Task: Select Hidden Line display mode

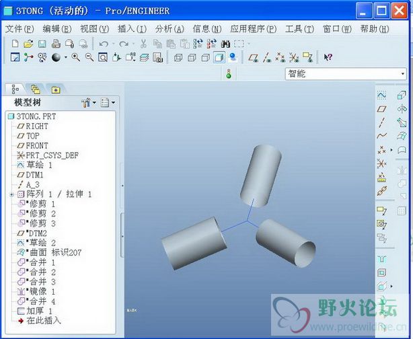Action: 192,57
